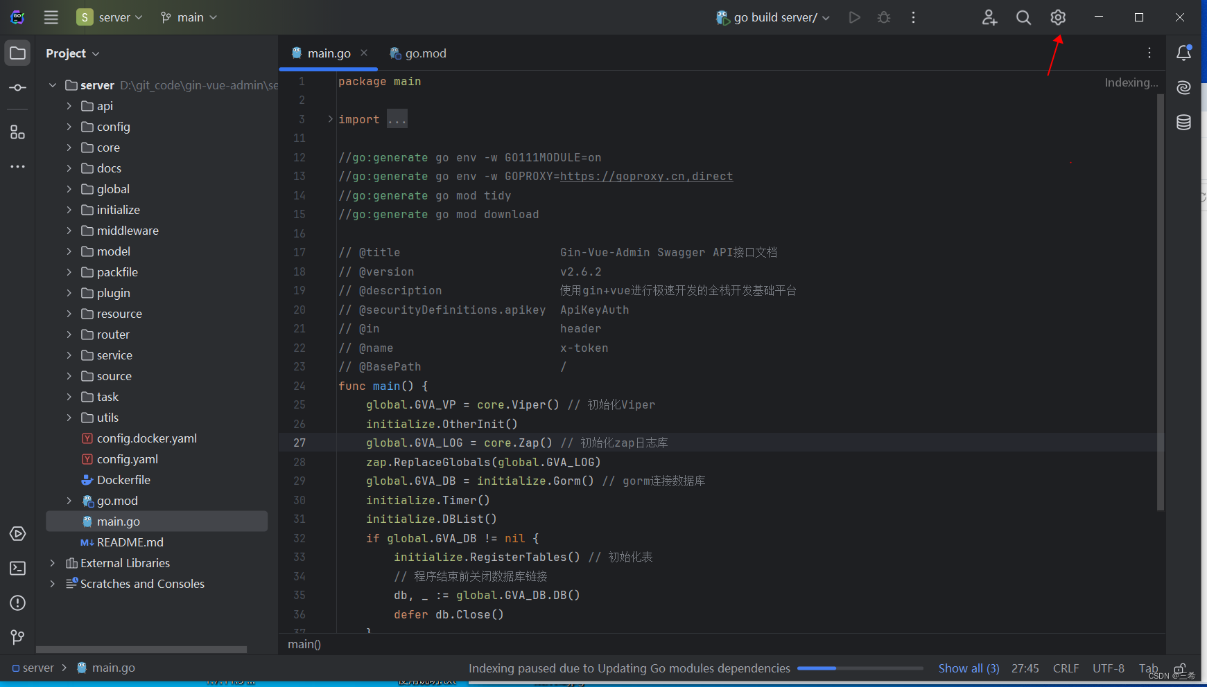Click the indexing progress bar
Viewport: 1207px width, 687px height.
(x=860, y=668)
